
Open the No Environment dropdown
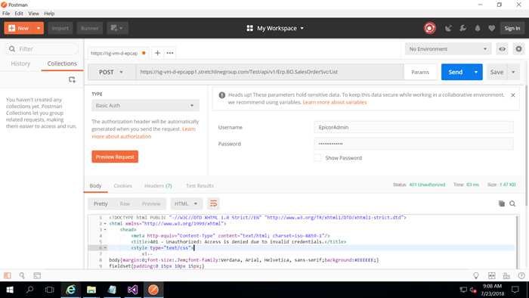447,49
